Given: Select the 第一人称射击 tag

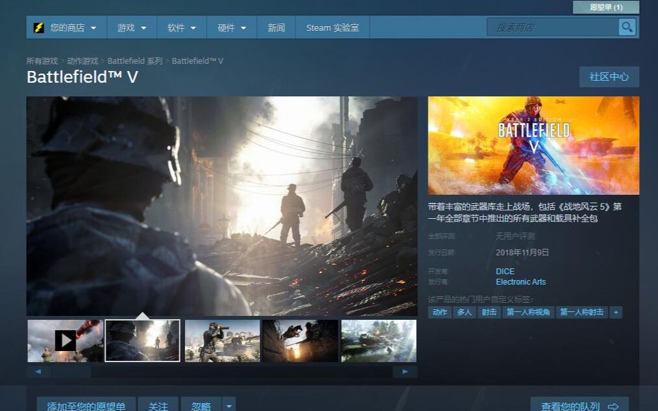Looking at the screenshot, I should pos(582,312).
